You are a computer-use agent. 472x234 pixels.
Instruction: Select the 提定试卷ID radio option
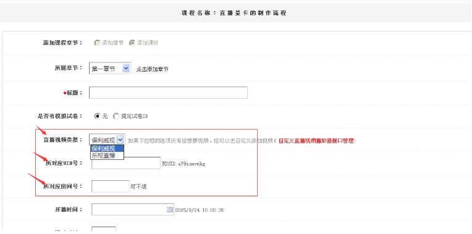[116, 116]
